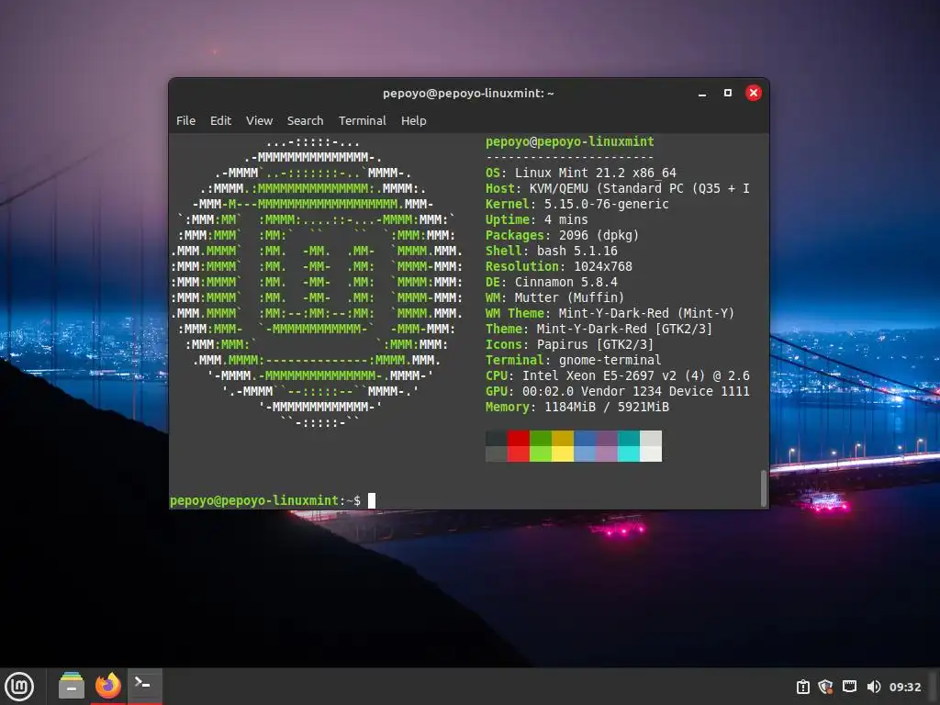
Task: Open the volume speaker tray icon
Action: (874, 687)
